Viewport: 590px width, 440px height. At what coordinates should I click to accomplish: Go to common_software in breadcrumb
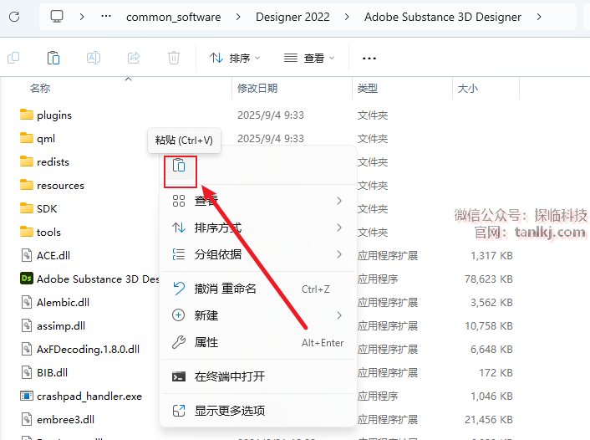[x=174, y=17]
